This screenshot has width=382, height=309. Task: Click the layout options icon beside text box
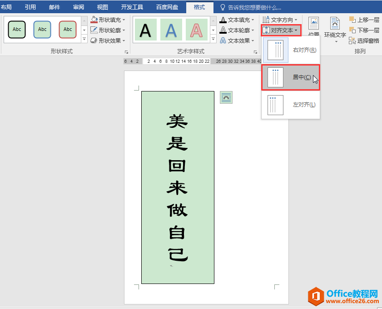(x=226, y=97)
